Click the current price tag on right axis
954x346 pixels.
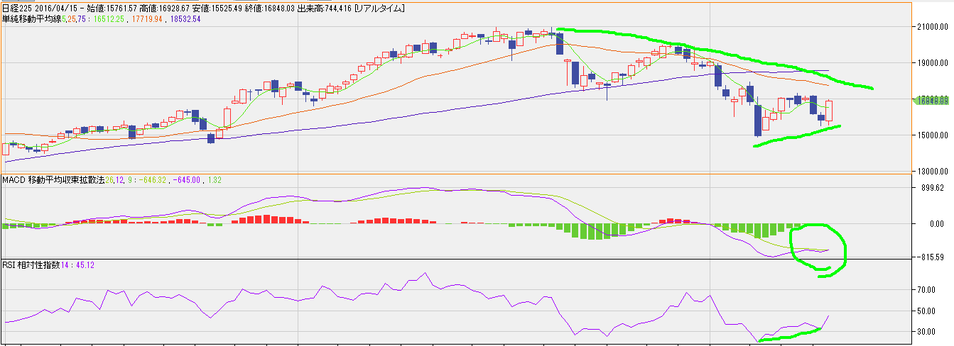click(933, 101)
